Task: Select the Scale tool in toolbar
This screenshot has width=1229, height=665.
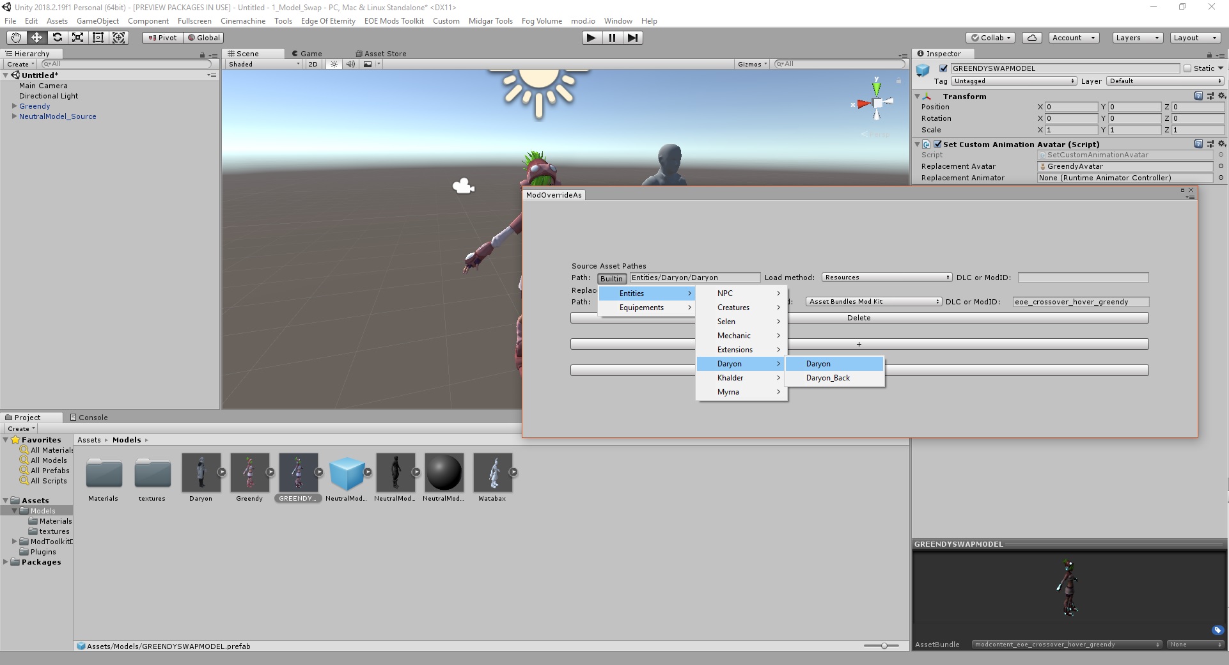Action: 77,38
